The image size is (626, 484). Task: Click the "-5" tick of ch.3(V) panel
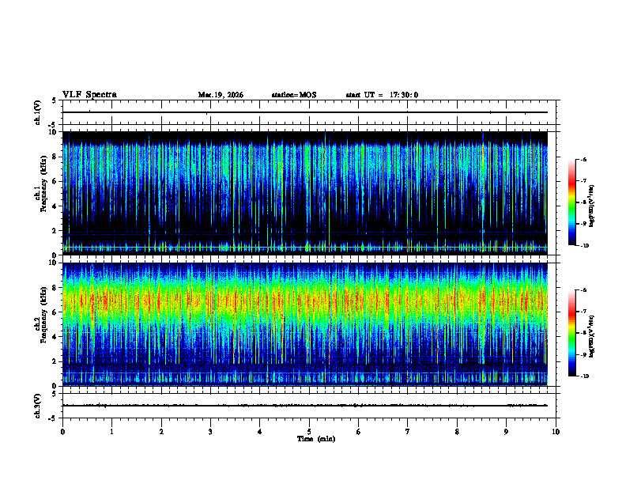coord(54,418)
